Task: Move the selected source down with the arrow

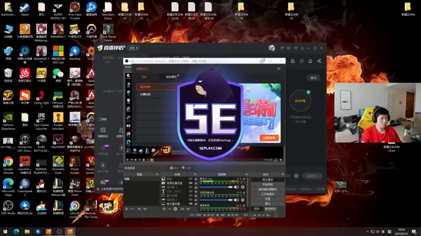Action: [x=188, y=209]
